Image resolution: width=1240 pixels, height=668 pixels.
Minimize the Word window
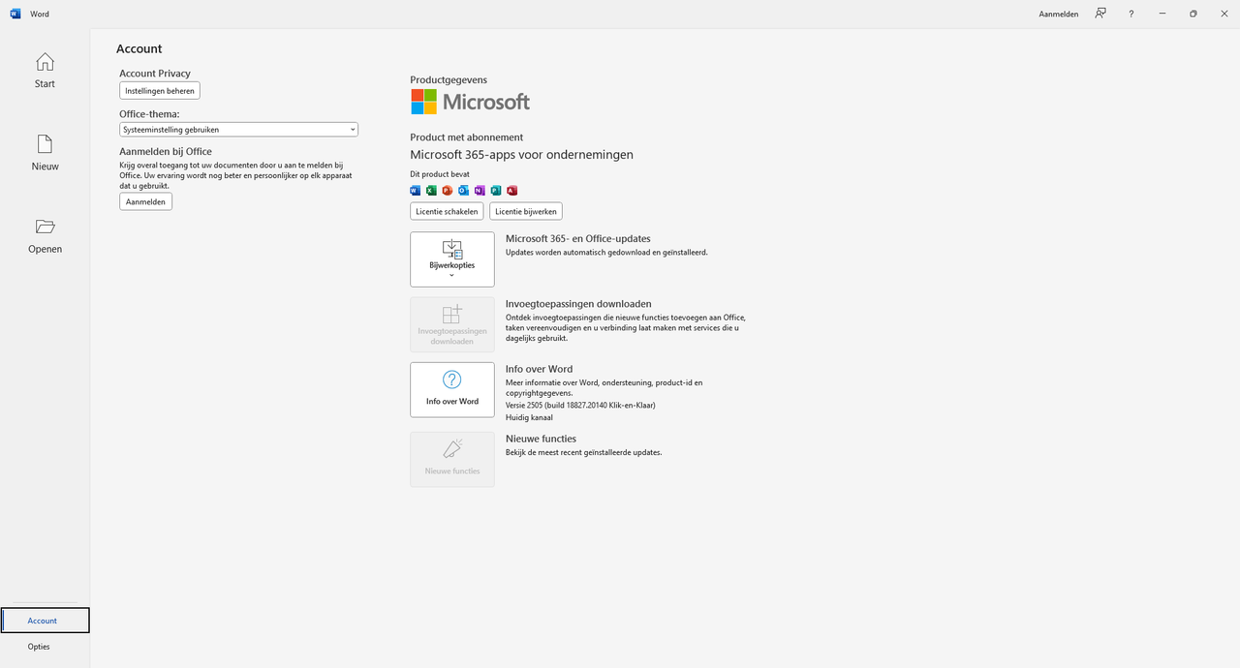[x=1162, y=14]
